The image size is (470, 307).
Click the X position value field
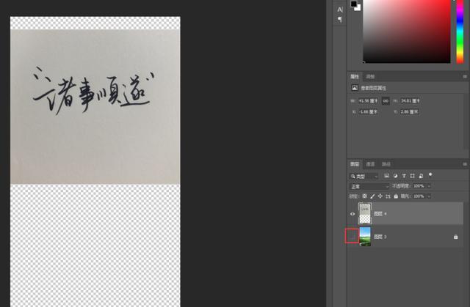click(368, 112)
